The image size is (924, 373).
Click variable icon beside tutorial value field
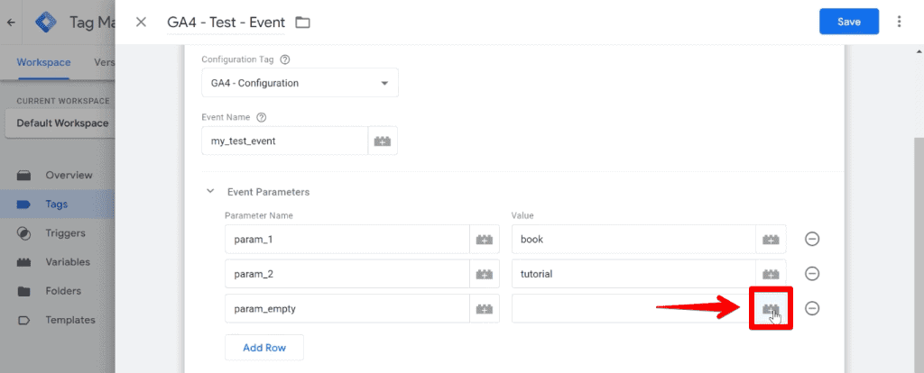[x=771, y=274]
